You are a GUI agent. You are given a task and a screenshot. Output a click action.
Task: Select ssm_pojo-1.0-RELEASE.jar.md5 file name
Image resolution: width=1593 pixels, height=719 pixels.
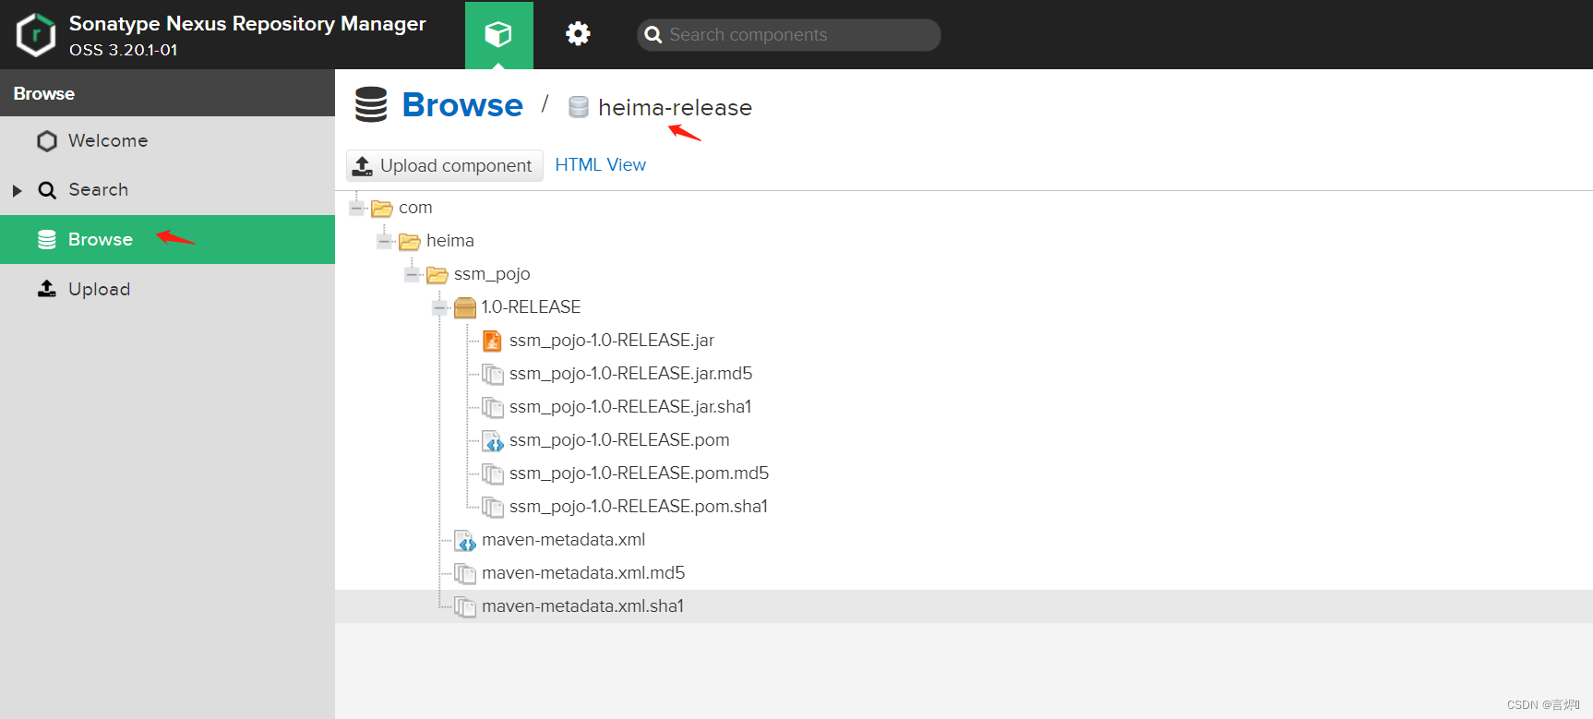click(631, 374)
